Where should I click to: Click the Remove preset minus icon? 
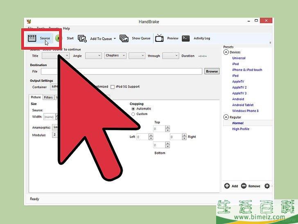tap(244, 186)
